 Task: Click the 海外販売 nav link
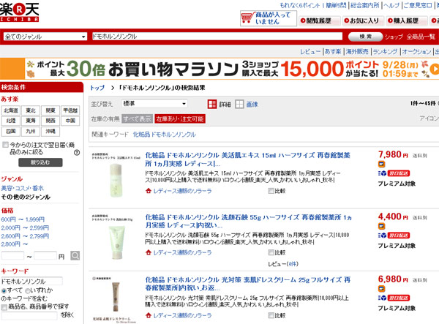pyautogui.click(x=357, y=52)
